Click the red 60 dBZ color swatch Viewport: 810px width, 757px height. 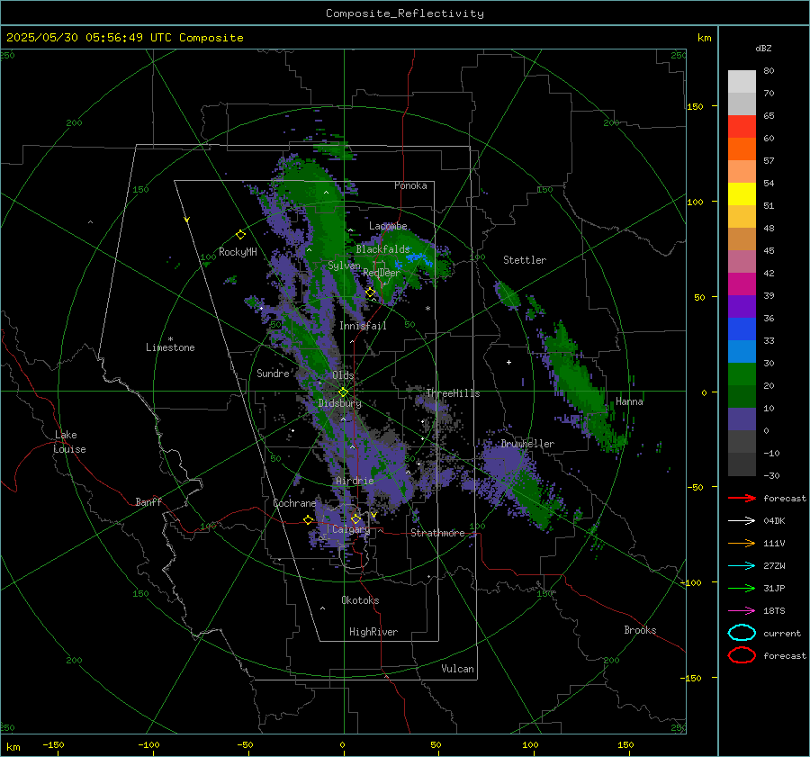click(742, 127)
